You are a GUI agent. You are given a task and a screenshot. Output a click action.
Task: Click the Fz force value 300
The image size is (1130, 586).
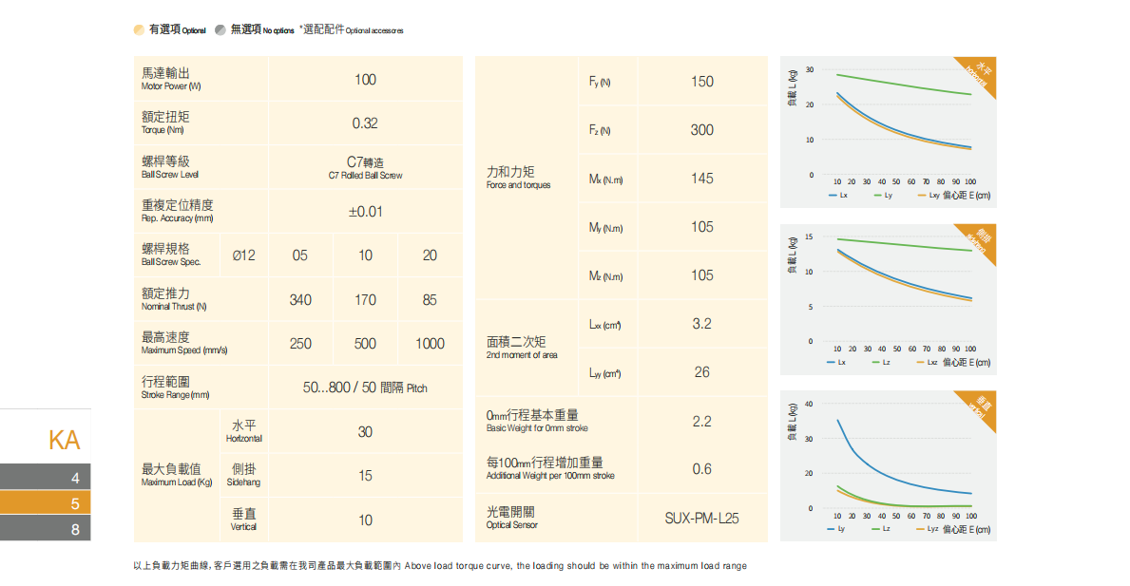point(701,130)
